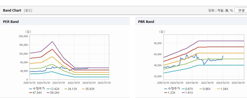Click the PER Band heading
This screenshot has height=98, width=247.
(x=11, y=22)
